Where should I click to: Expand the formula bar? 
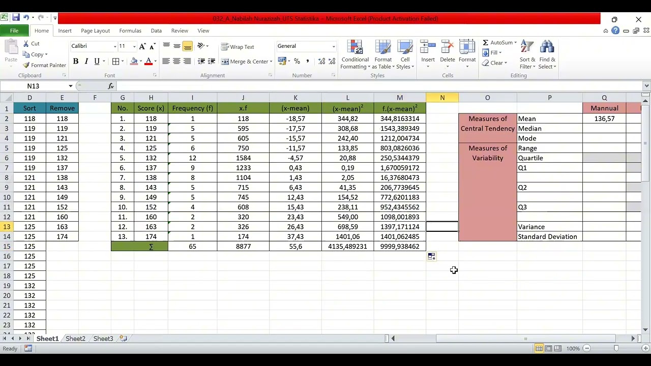click(x=646, y=86)
